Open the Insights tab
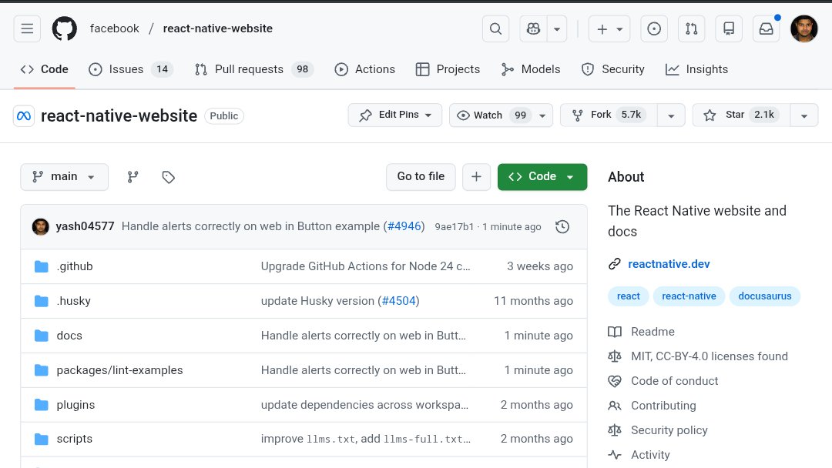832x468 pixels. (696, 69)
